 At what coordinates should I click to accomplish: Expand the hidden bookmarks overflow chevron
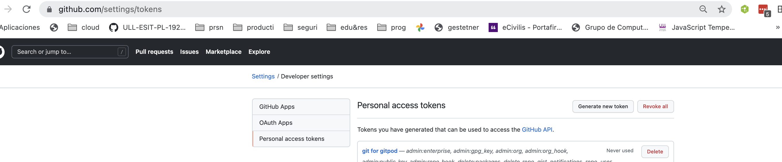[777, 27]
